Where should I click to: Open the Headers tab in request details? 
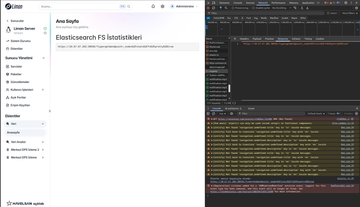[244, 39]
